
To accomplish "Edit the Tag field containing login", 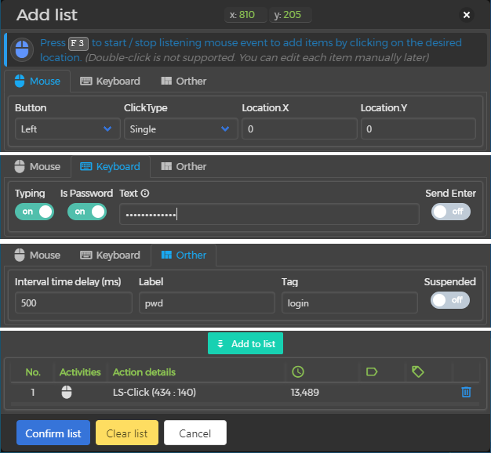I will [x=350, y=303].
